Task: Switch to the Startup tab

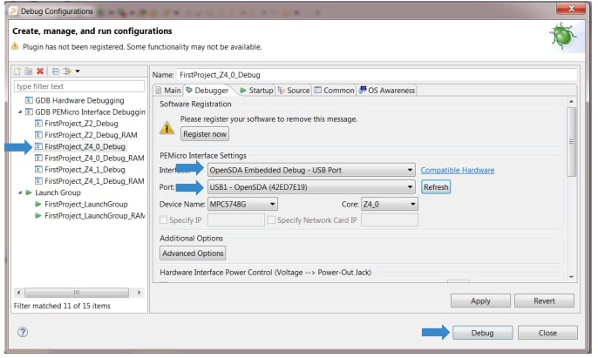Action: click(255, 90)
